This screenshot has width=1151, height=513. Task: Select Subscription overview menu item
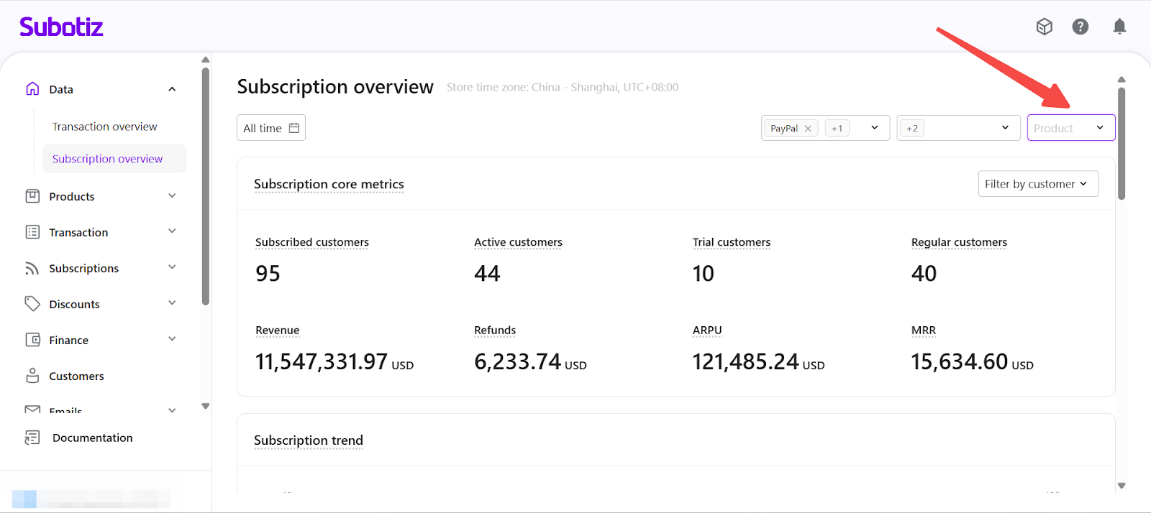107,159
